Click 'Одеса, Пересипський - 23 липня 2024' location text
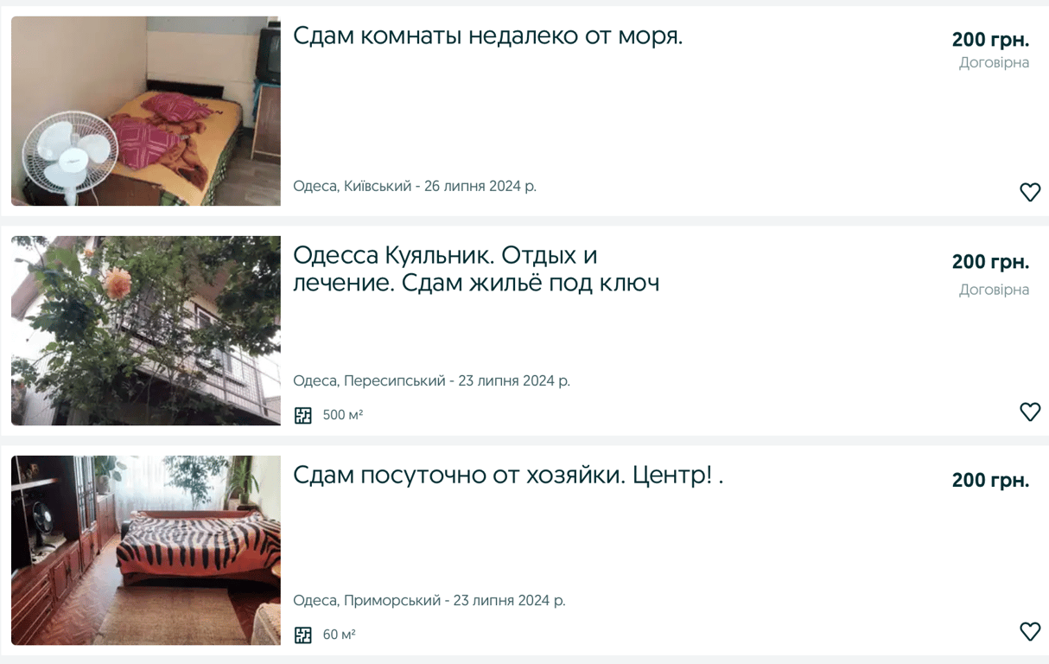1049x664 pixels. [x=431, y=380]
